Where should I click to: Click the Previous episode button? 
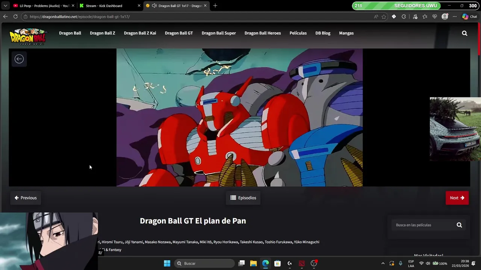click(26, 198)
